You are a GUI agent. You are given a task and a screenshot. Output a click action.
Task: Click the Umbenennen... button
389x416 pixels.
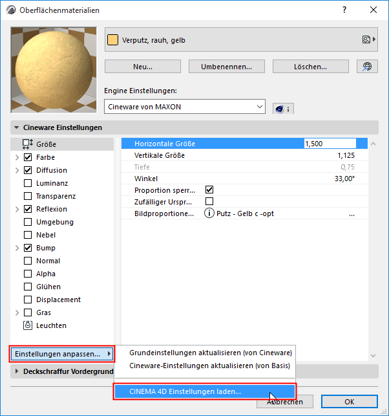pyautogui.click(x=227, y=67)
